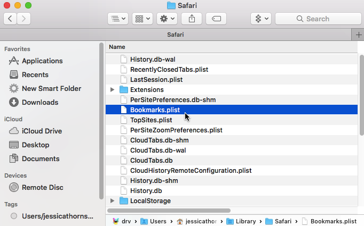Open the gear Action menu
The height and width of the screenshot is (226, 364).
point(167,19)
